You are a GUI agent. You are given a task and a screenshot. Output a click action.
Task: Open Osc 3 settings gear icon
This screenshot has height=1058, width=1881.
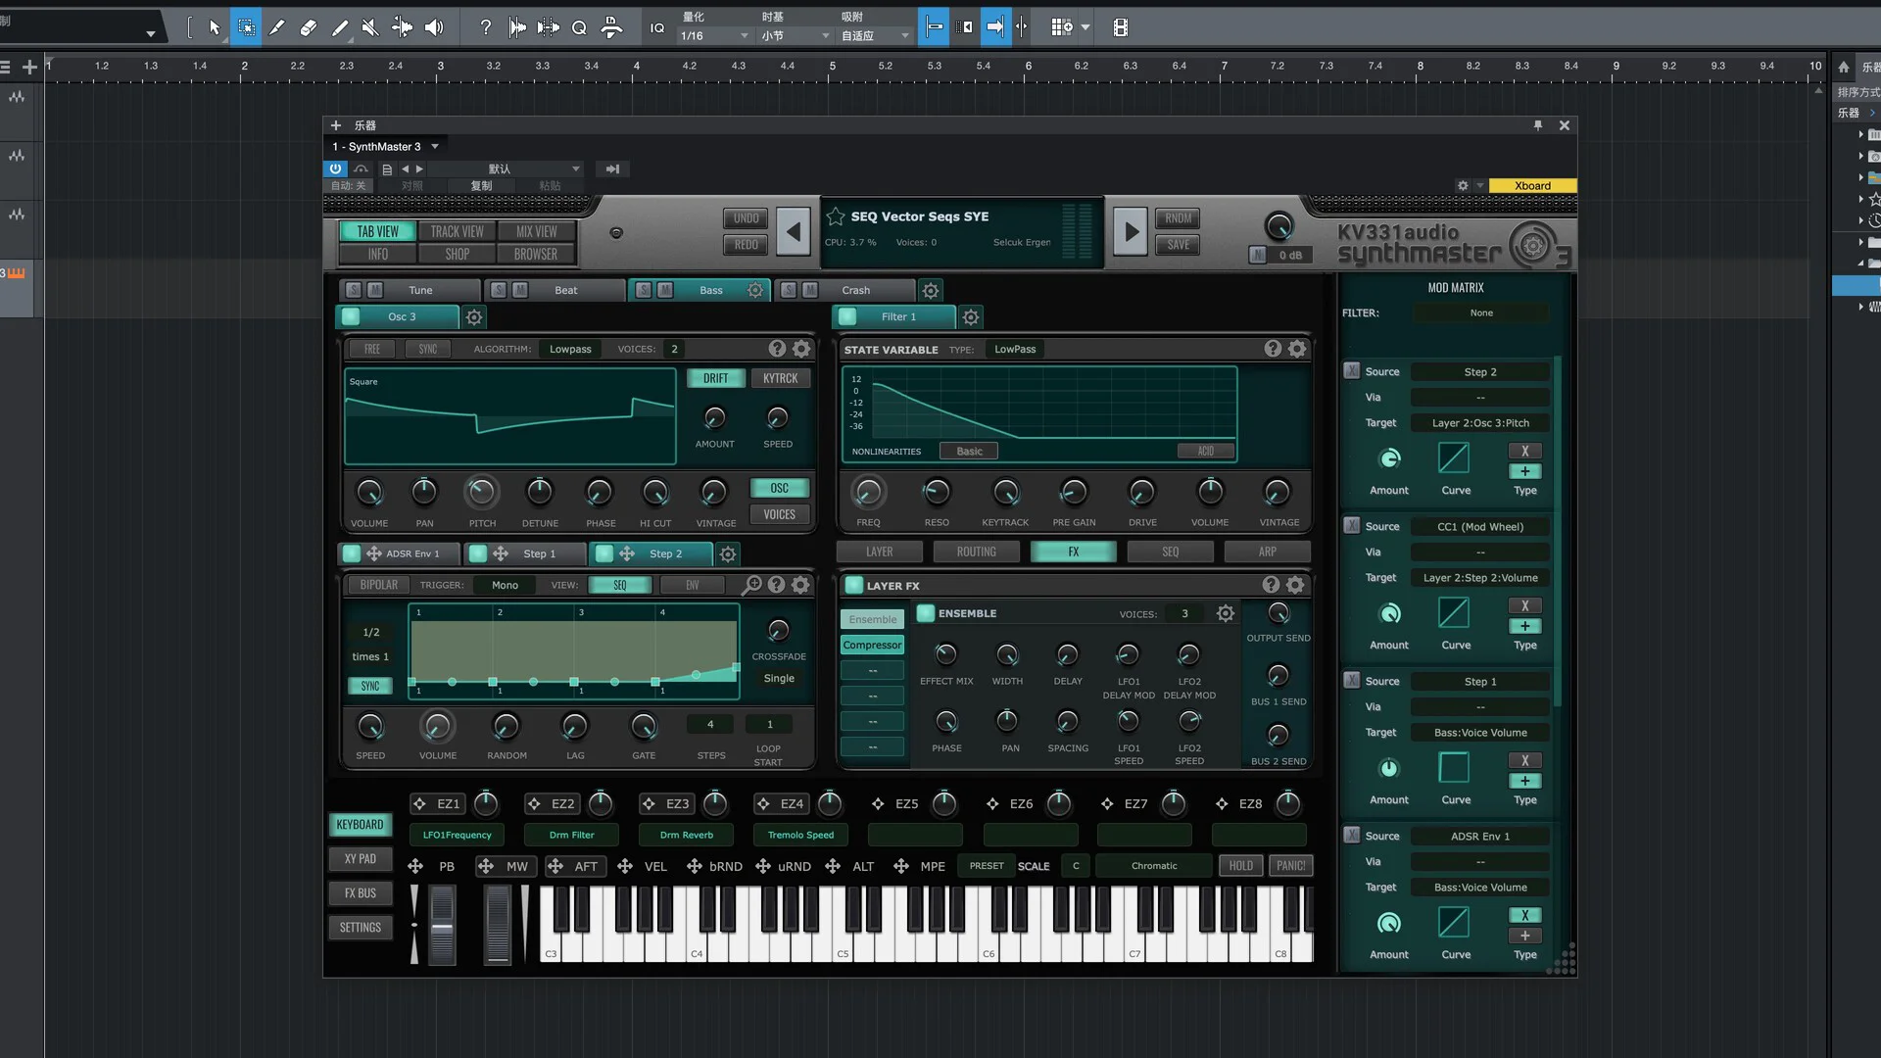pos(474,316)
